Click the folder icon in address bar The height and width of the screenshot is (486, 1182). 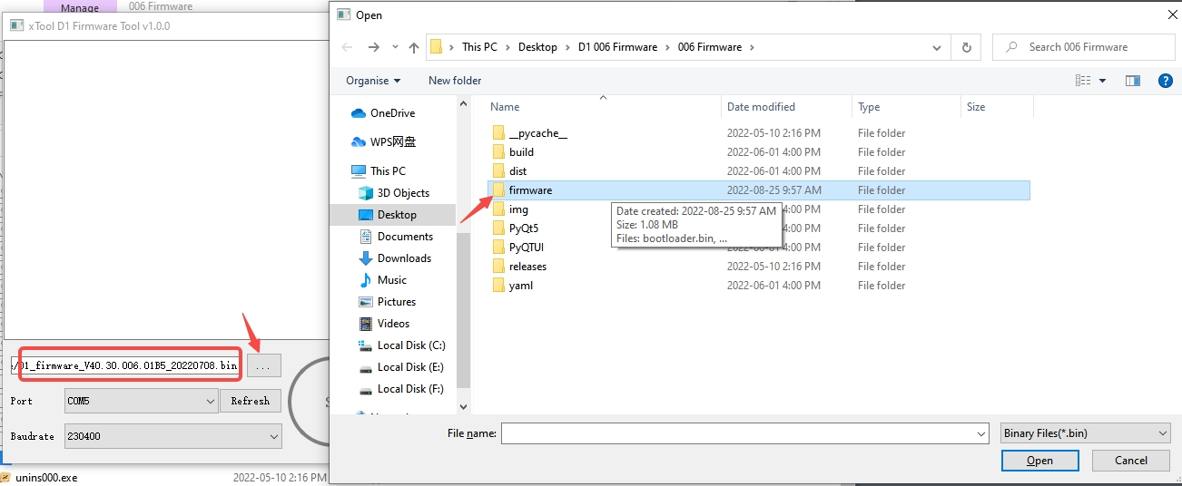(x=437, y=47)
